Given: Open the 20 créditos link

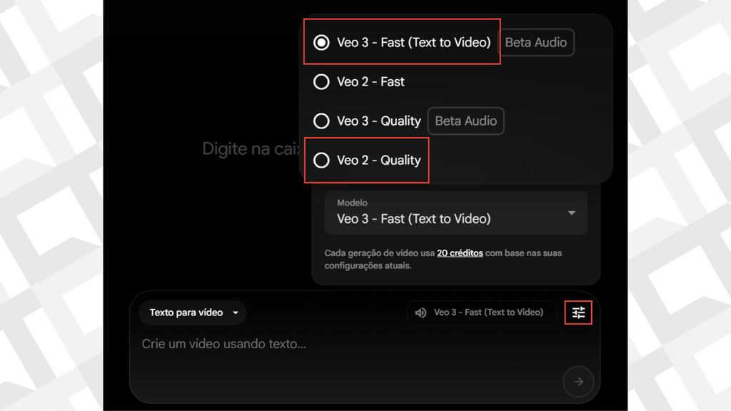Looking at the screenshot, I should (460, 253).
